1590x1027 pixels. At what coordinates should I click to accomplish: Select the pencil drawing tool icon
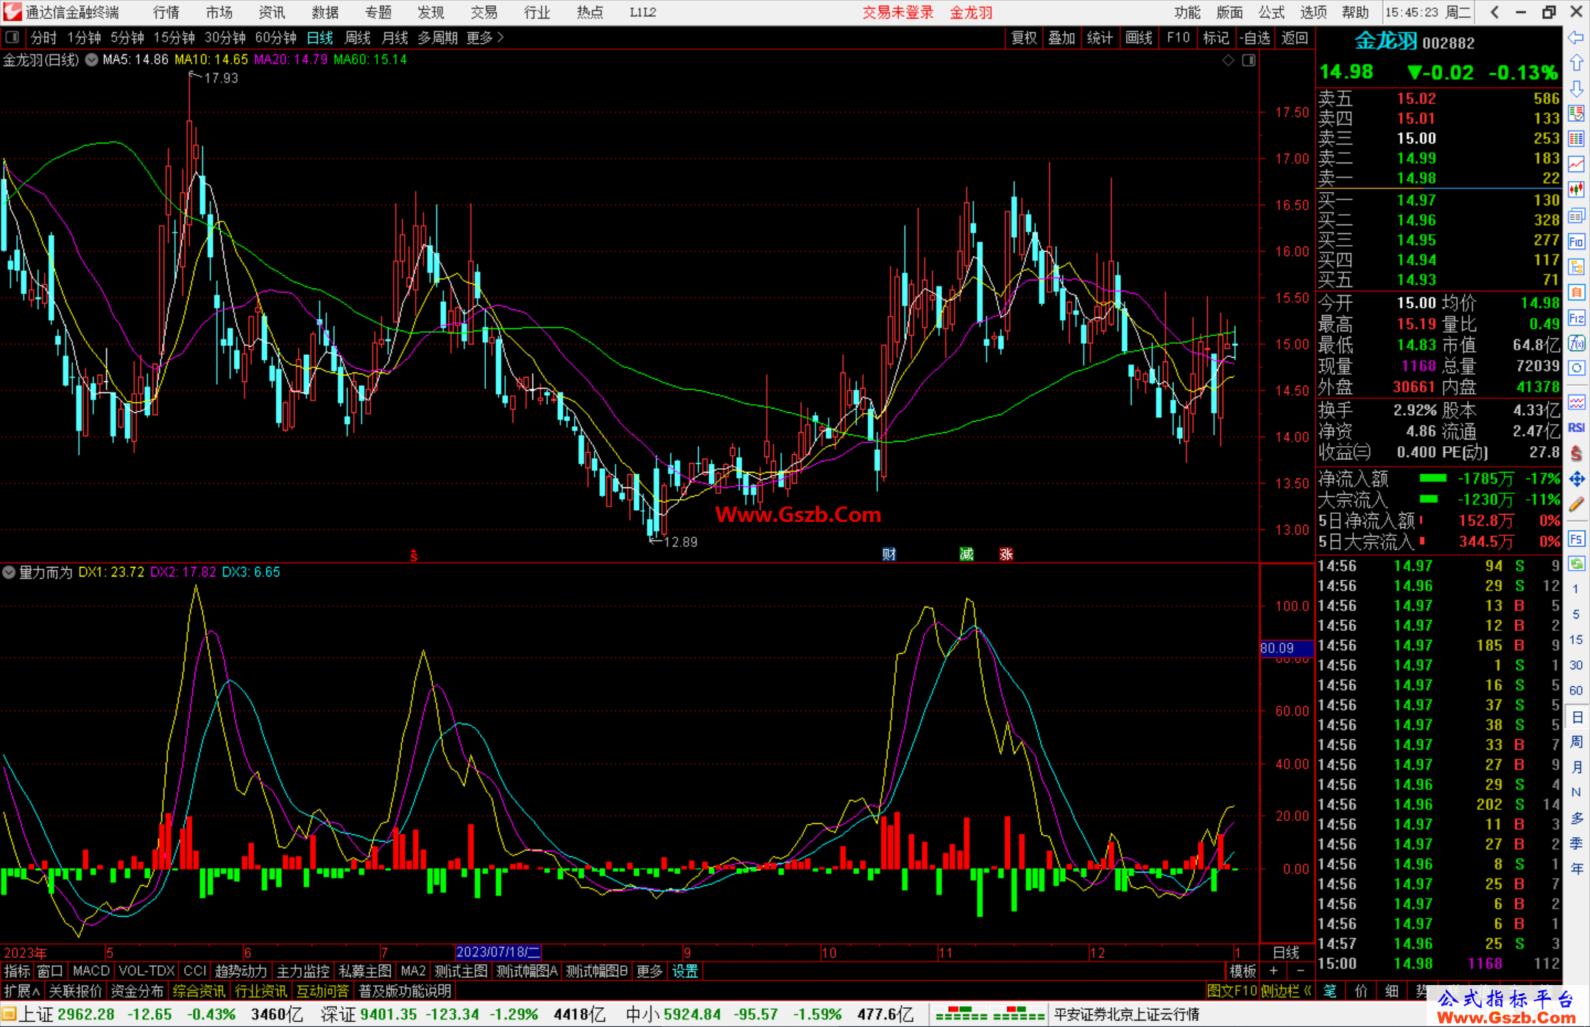(1576, 505)
